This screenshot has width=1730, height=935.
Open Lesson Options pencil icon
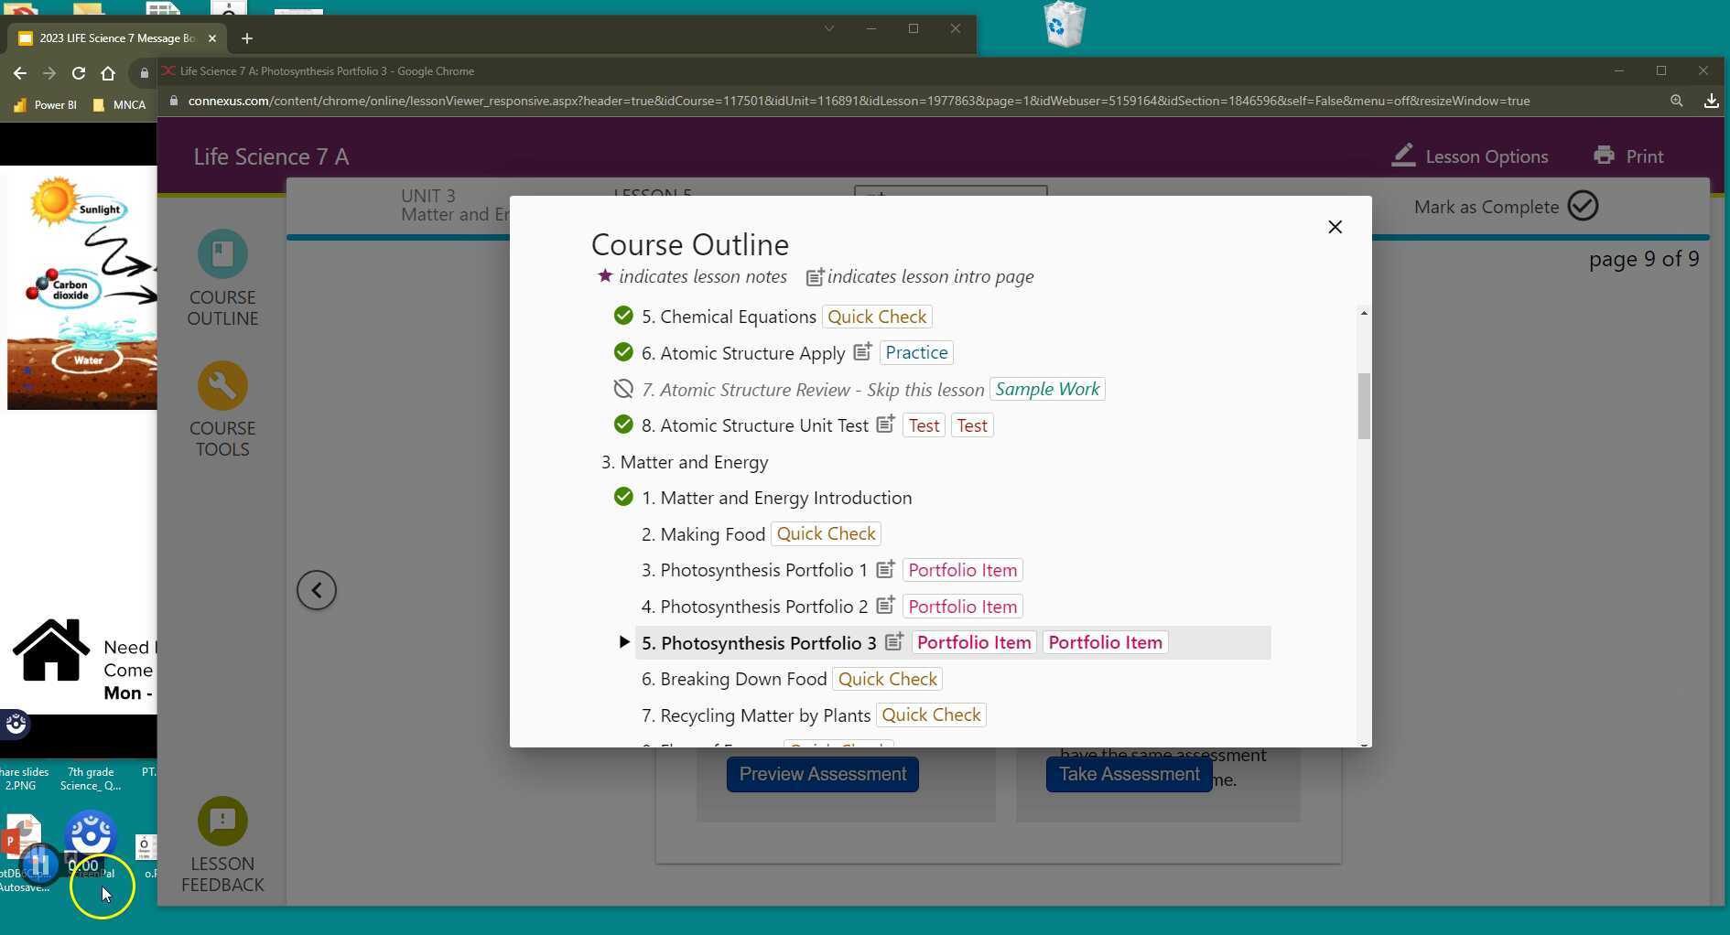tap(1403, 156)
